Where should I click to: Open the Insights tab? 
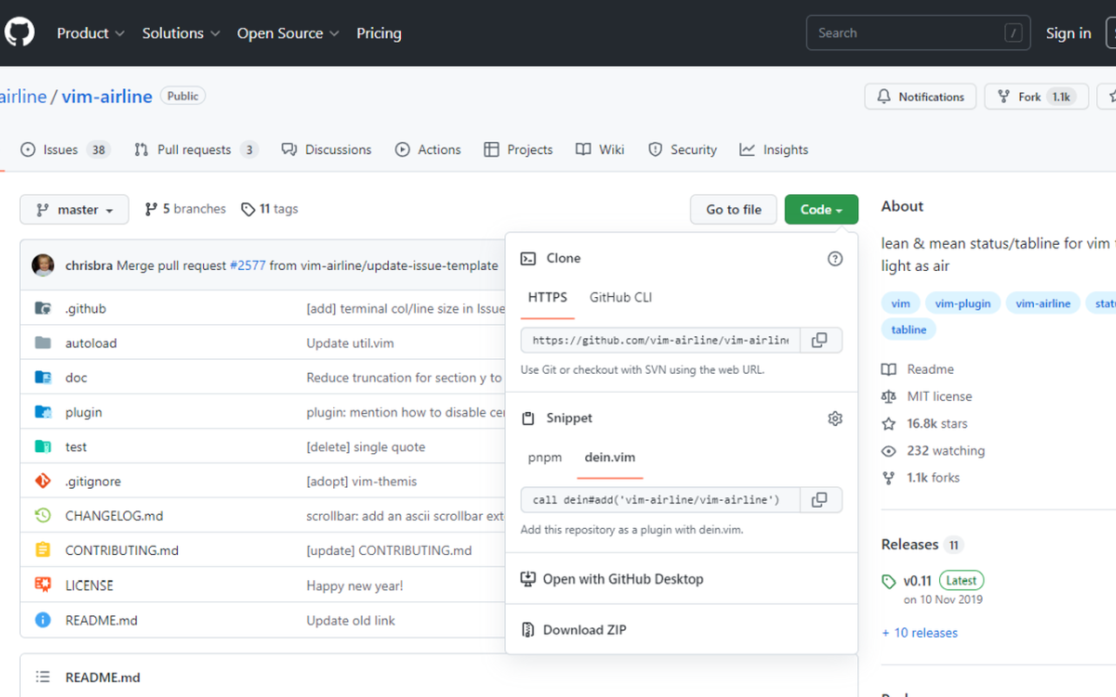click(x=774, y=150)
